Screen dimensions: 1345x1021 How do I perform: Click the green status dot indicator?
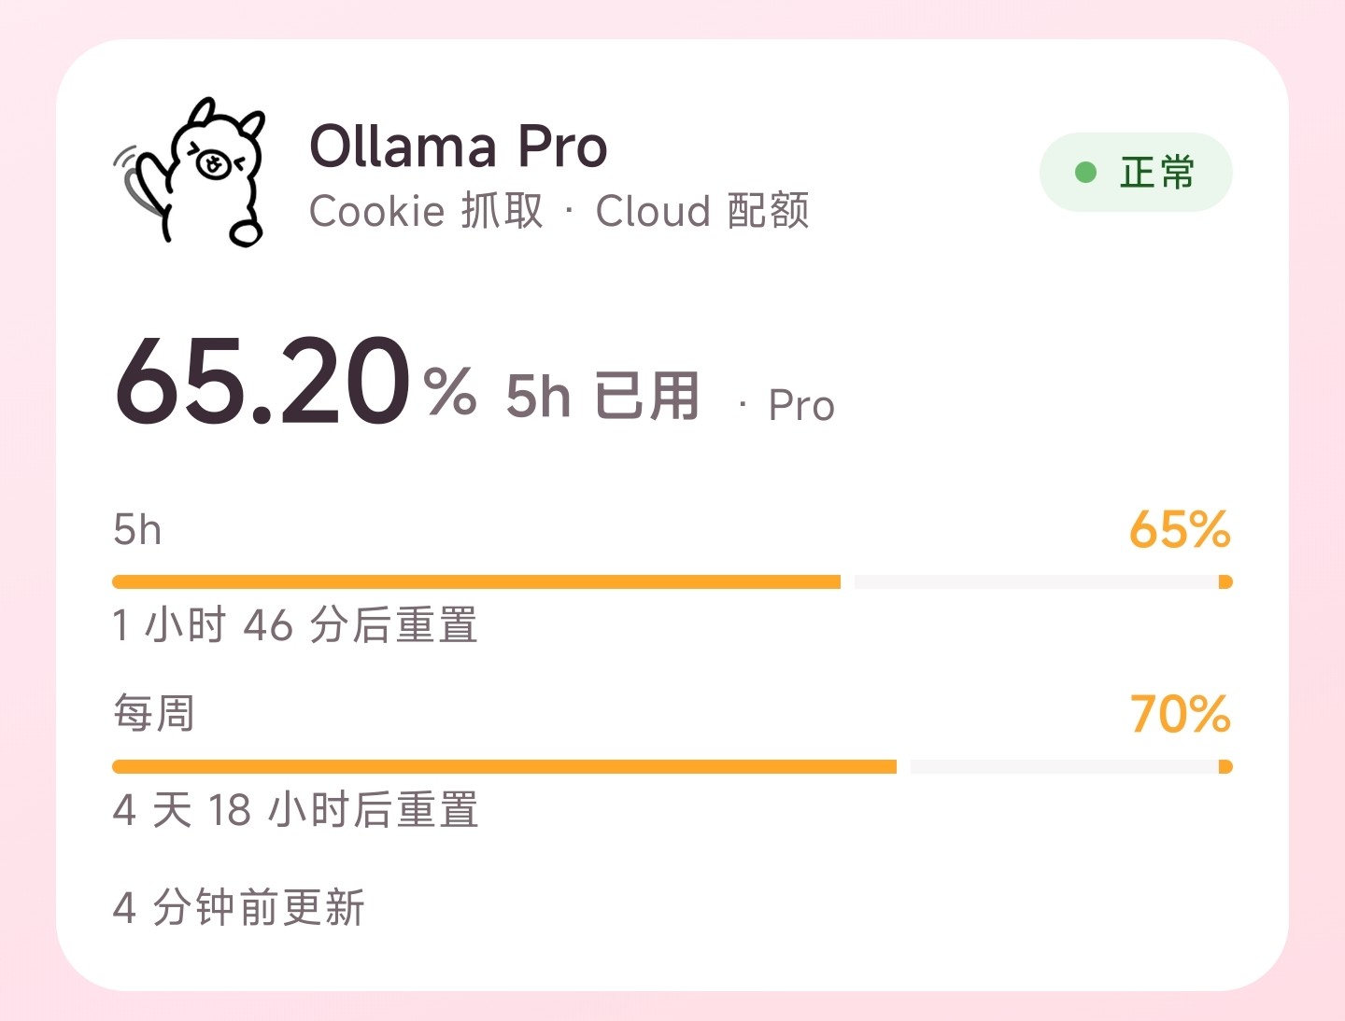[1085, 173]
